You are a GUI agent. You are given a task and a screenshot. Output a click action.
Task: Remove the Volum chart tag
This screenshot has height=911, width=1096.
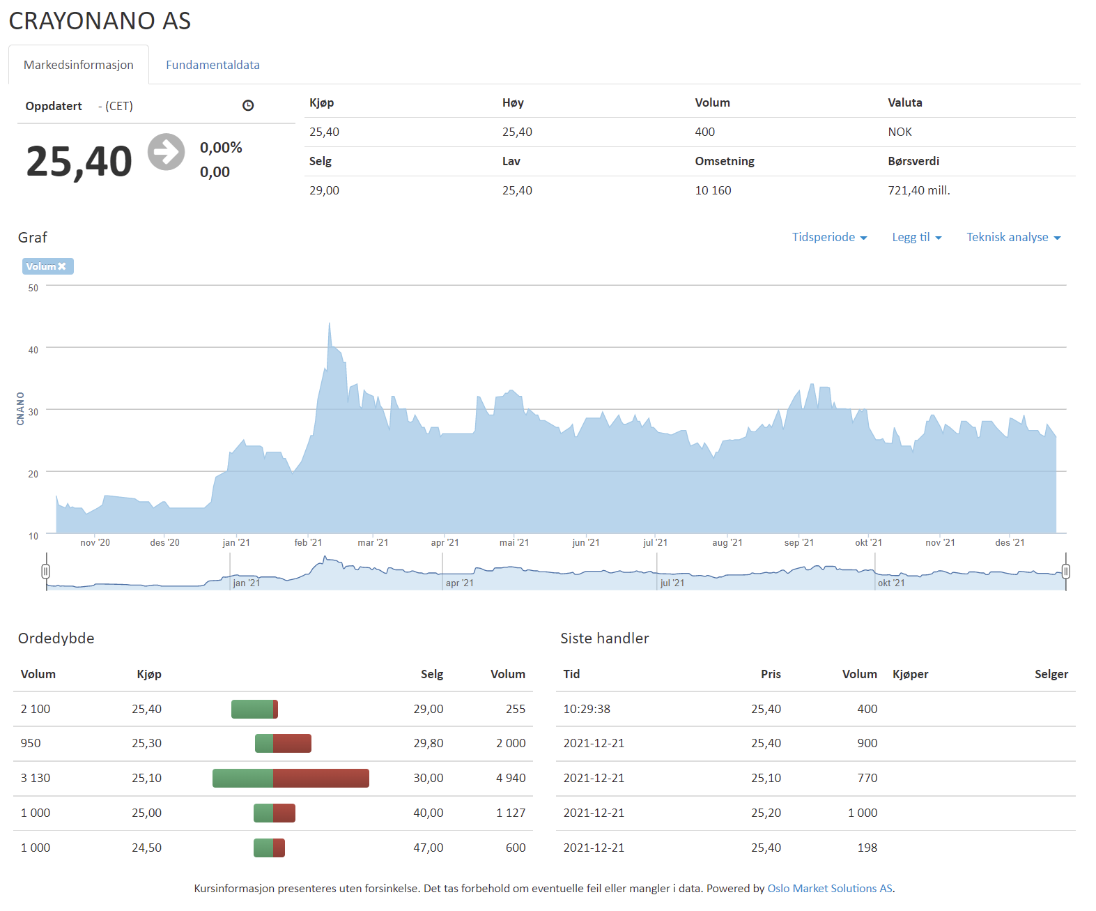coord(62,266)
